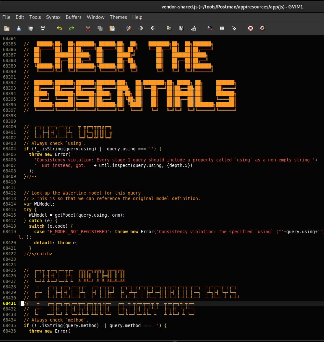Load a session with folder-gear icon
The width and height of the screenshot is (324, 342).
[169, 28]
